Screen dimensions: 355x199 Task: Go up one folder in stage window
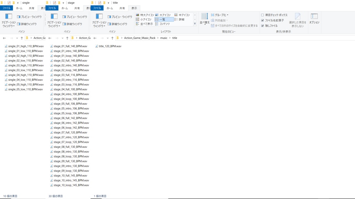click(x=67, y=38)
